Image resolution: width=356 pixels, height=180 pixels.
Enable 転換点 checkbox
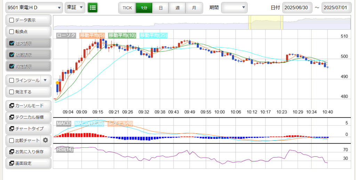pos(11,32)
